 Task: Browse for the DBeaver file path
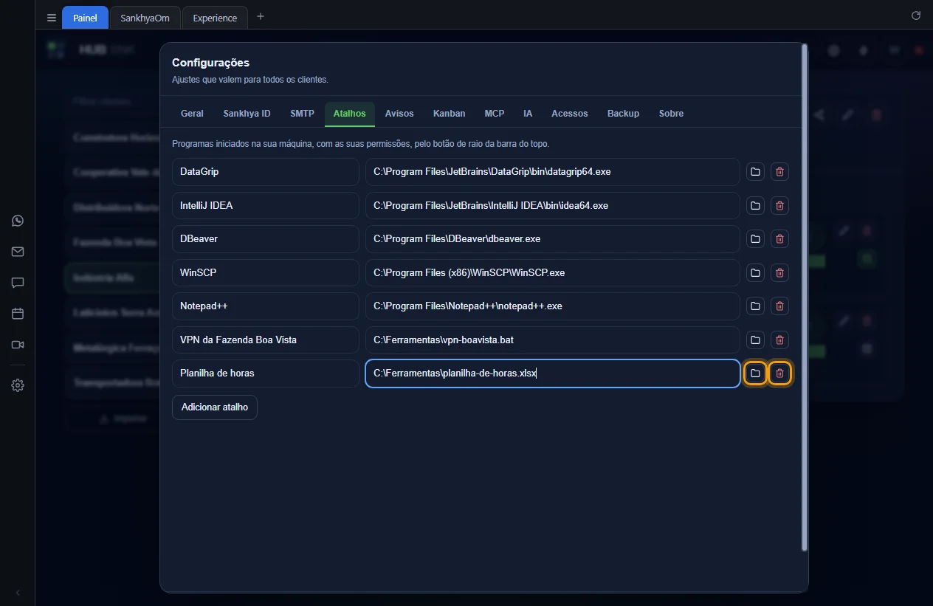pyautogui.click(x=755, y=239)
